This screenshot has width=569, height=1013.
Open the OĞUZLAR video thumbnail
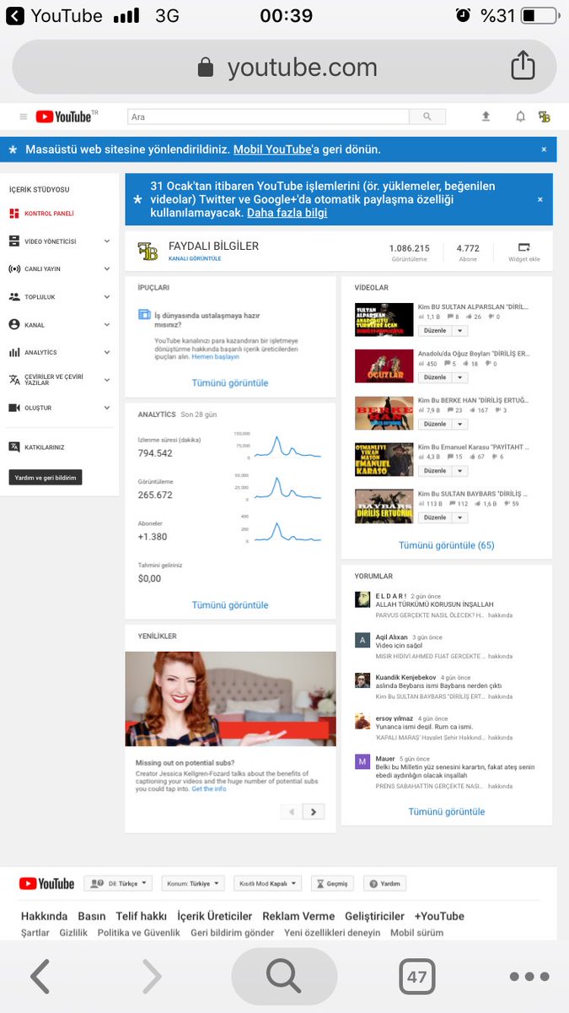point(384,366)
